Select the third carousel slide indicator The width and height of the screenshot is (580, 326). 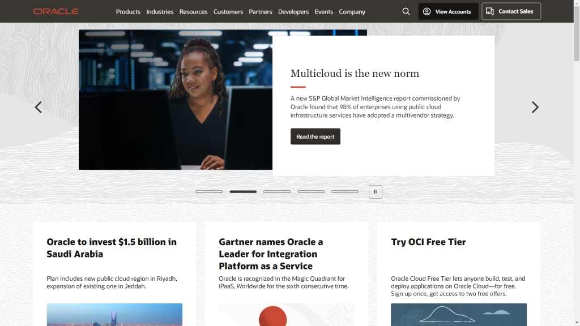[x=276, y=192]
